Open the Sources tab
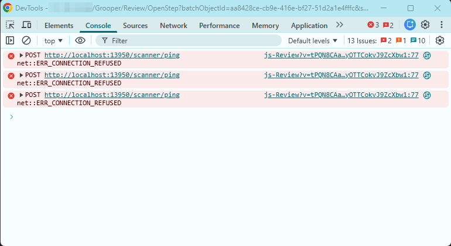Screen dimensions: 451x246 click(x=135, y=26)
